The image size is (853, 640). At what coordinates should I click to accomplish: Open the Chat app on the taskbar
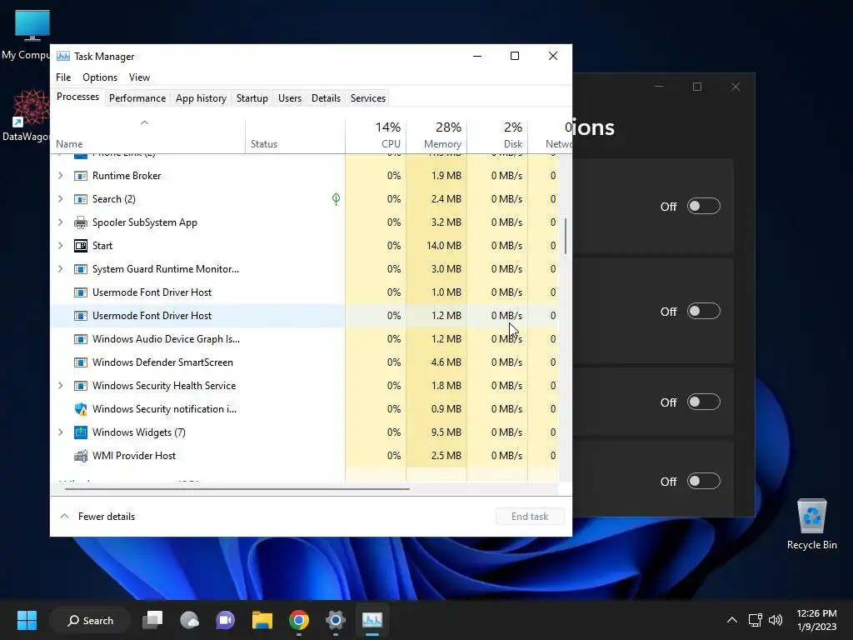pos(225,620)
